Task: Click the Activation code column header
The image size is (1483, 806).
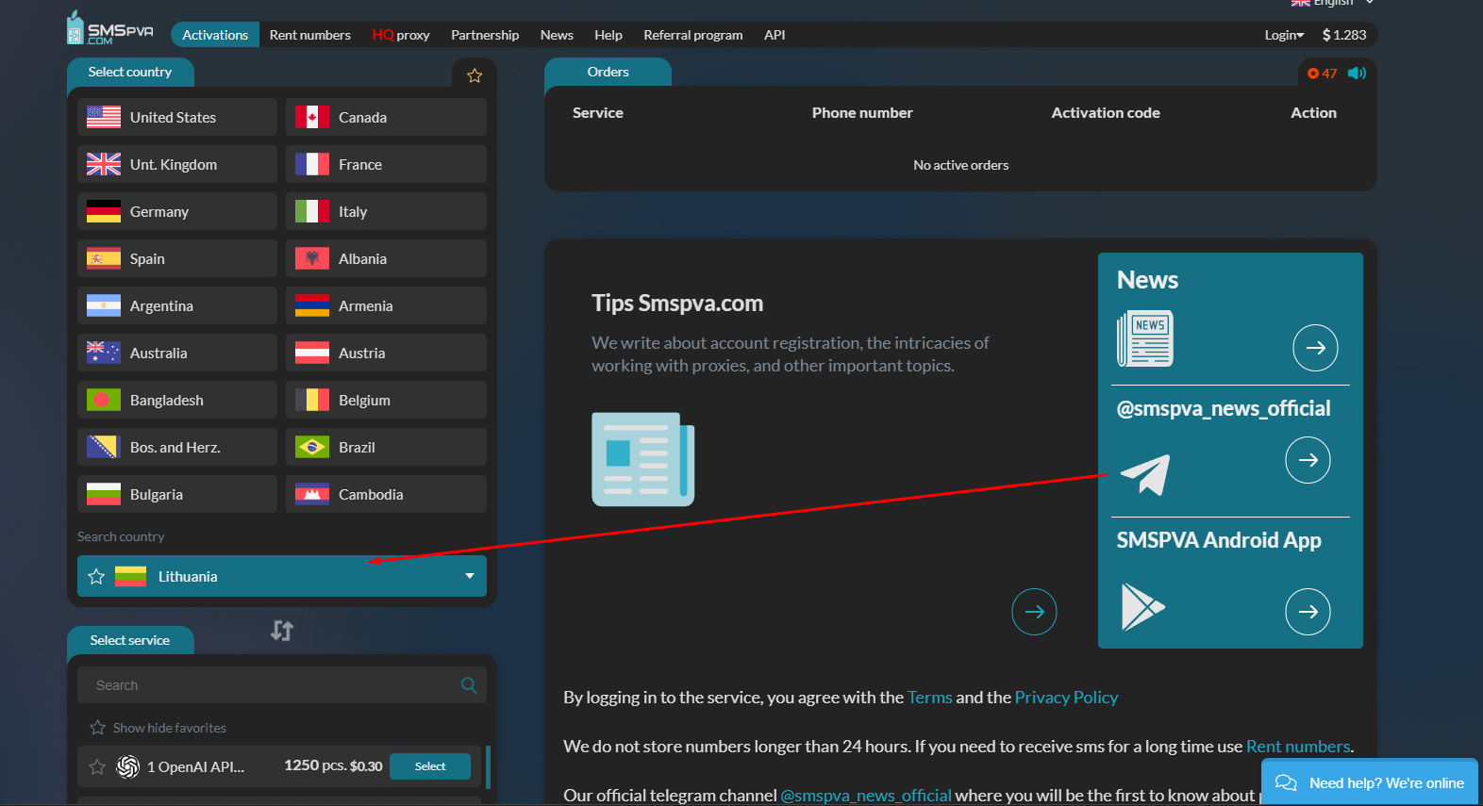Action: coord(1106,113)
